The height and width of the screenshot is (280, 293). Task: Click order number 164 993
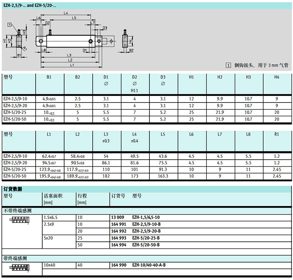[x=119, y=238]
